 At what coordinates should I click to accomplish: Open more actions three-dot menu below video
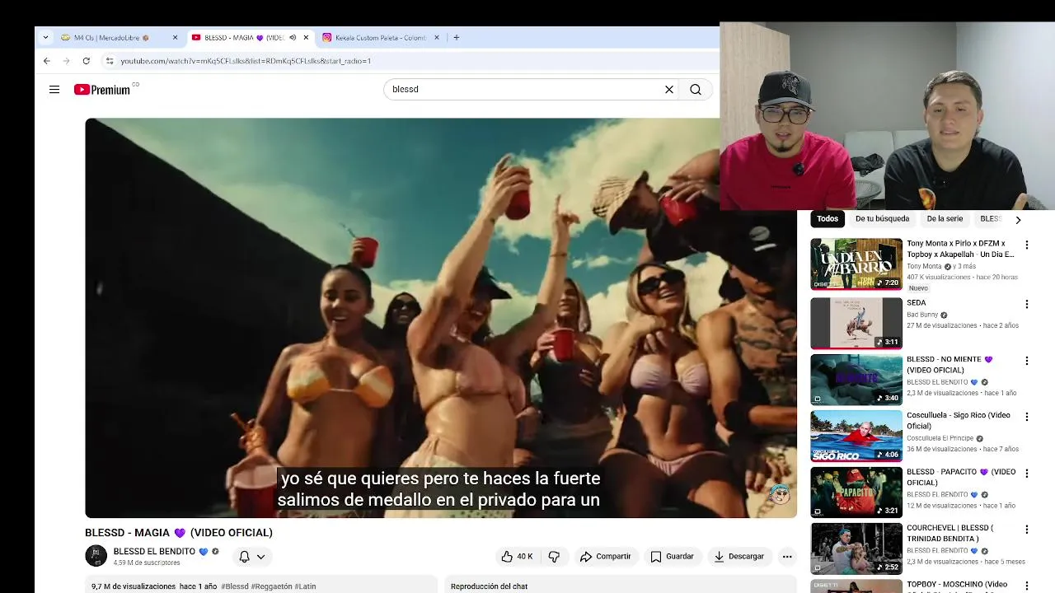click(x=787, y=557)
